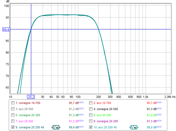The height and width of the screenshot is (131, 176).
Task: Click the '2,38k Hz' frequency axis end label
Action: pos(170,97)
